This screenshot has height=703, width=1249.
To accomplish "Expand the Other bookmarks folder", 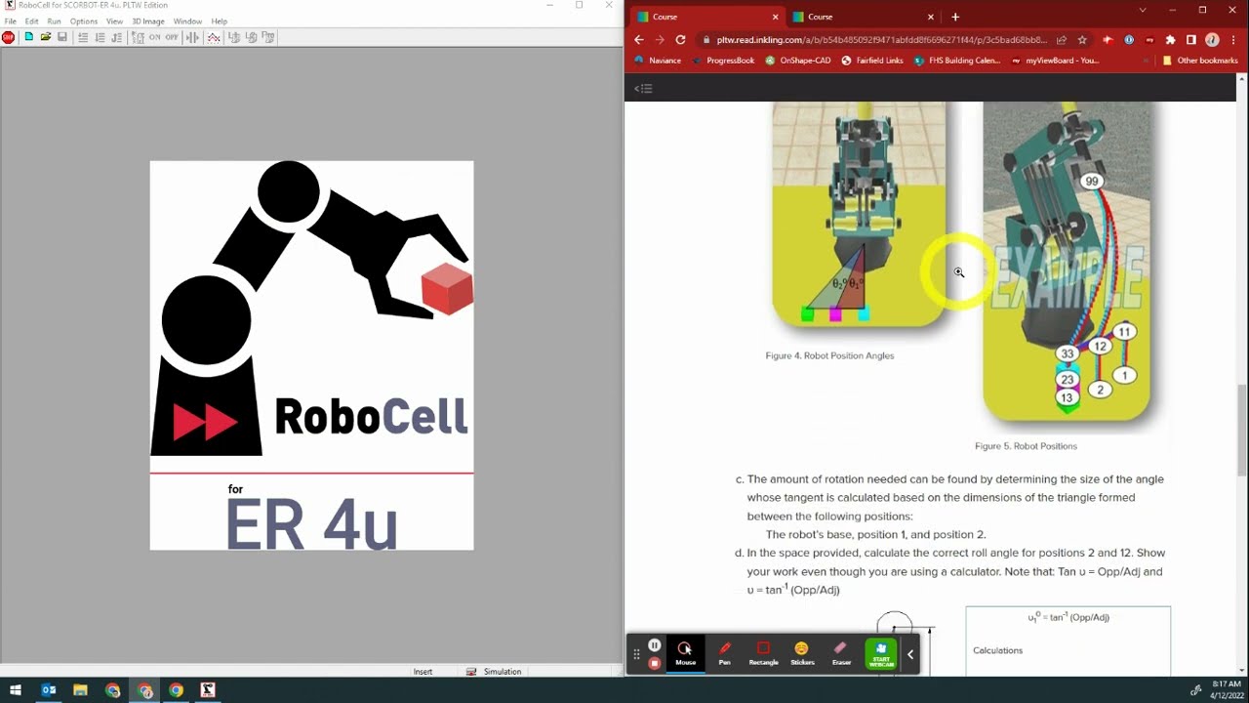I will [x=1200, y=61].
